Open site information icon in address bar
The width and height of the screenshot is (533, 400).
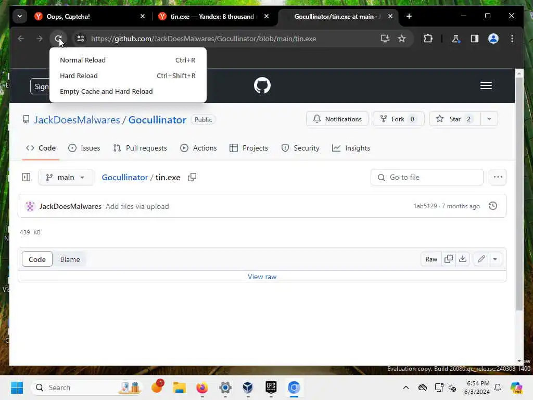tap(81, 39)
